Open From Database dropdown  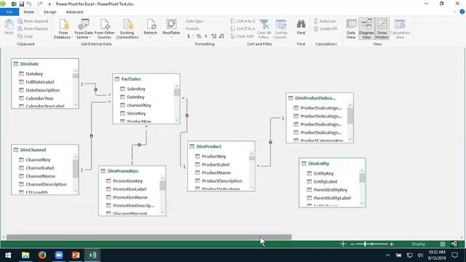tap(63, 29)
